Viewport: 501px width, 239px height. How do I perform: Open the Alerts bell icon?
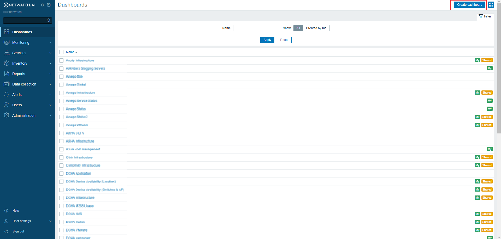pos(7,94)
